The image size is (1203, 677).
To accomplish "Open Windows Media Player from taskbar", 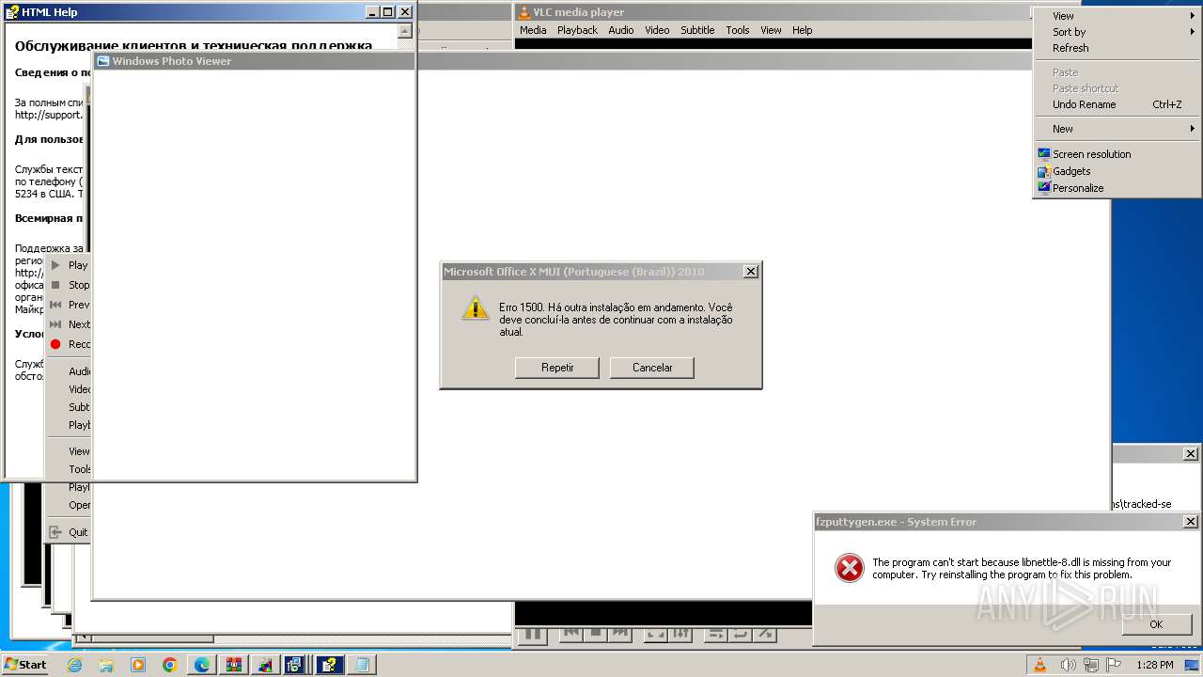I will (138, 665).
